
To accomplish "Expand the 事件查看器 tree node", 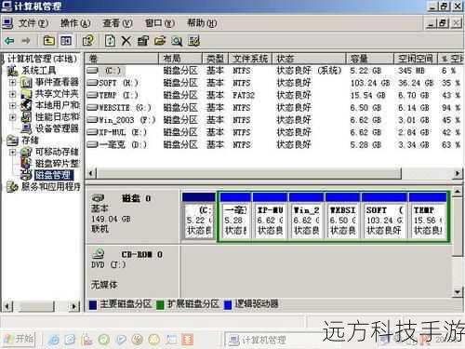I will click(12, 83).
